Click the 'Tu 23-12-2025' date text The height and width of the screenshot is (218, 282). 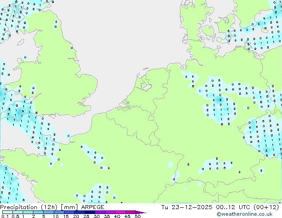click(x=187, y=207)
